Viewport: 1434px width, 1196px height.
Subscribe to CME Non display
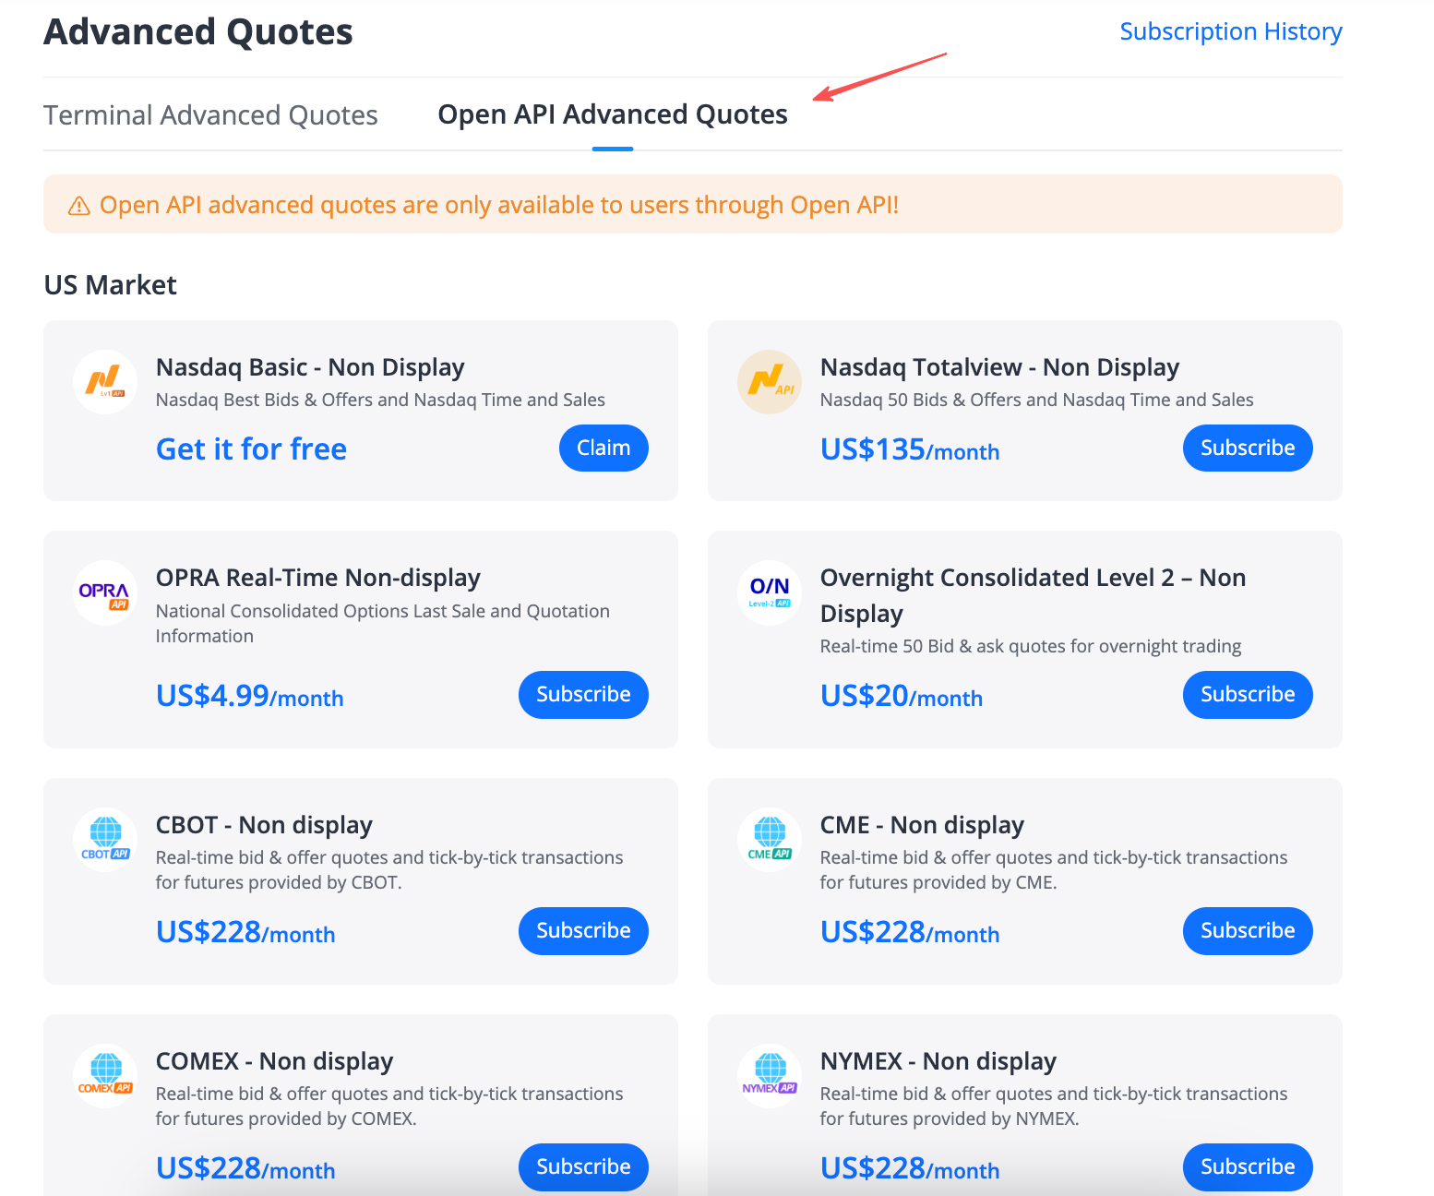pos(1248,930)
